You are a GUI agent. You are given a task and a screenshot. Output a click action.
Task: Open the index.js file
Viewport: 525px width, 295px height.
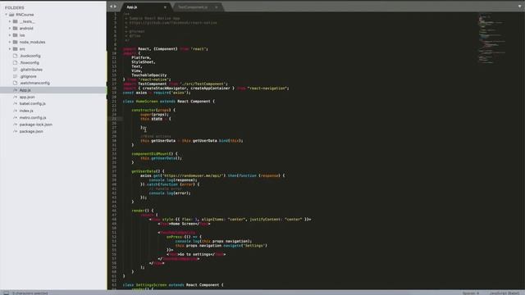(x=26, y=111)
